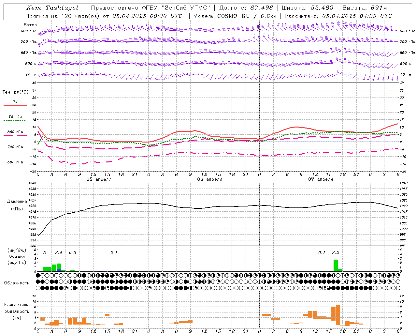Select the 'Широта: 52.489' latitude value
The image size is (417, 334).
point(308,8)
